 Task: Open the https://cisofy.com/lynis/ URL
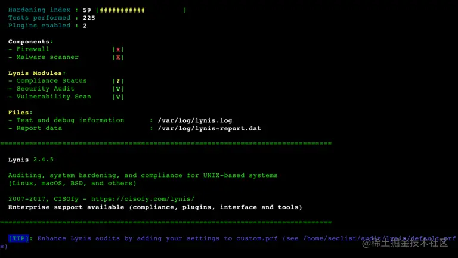coord(143,199)
